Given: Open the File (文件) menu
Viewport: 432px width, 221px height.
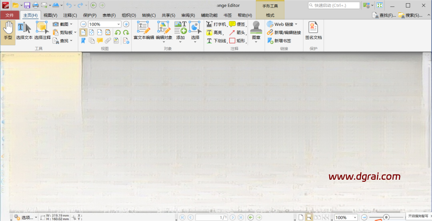Looking at the screenshot, I should point(10,15).
